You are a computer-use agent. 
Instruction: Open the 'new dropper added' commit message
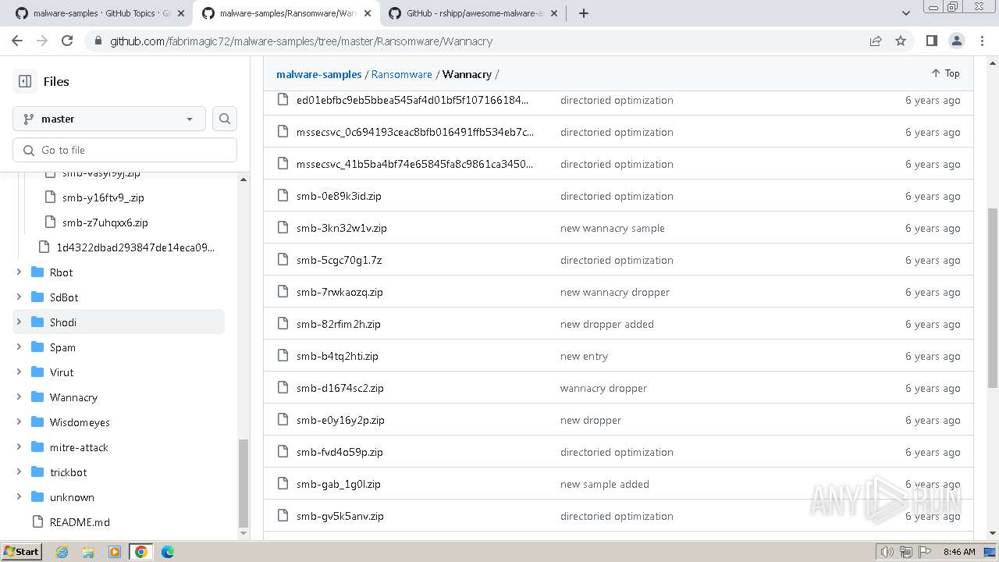(x=607, y=324)
